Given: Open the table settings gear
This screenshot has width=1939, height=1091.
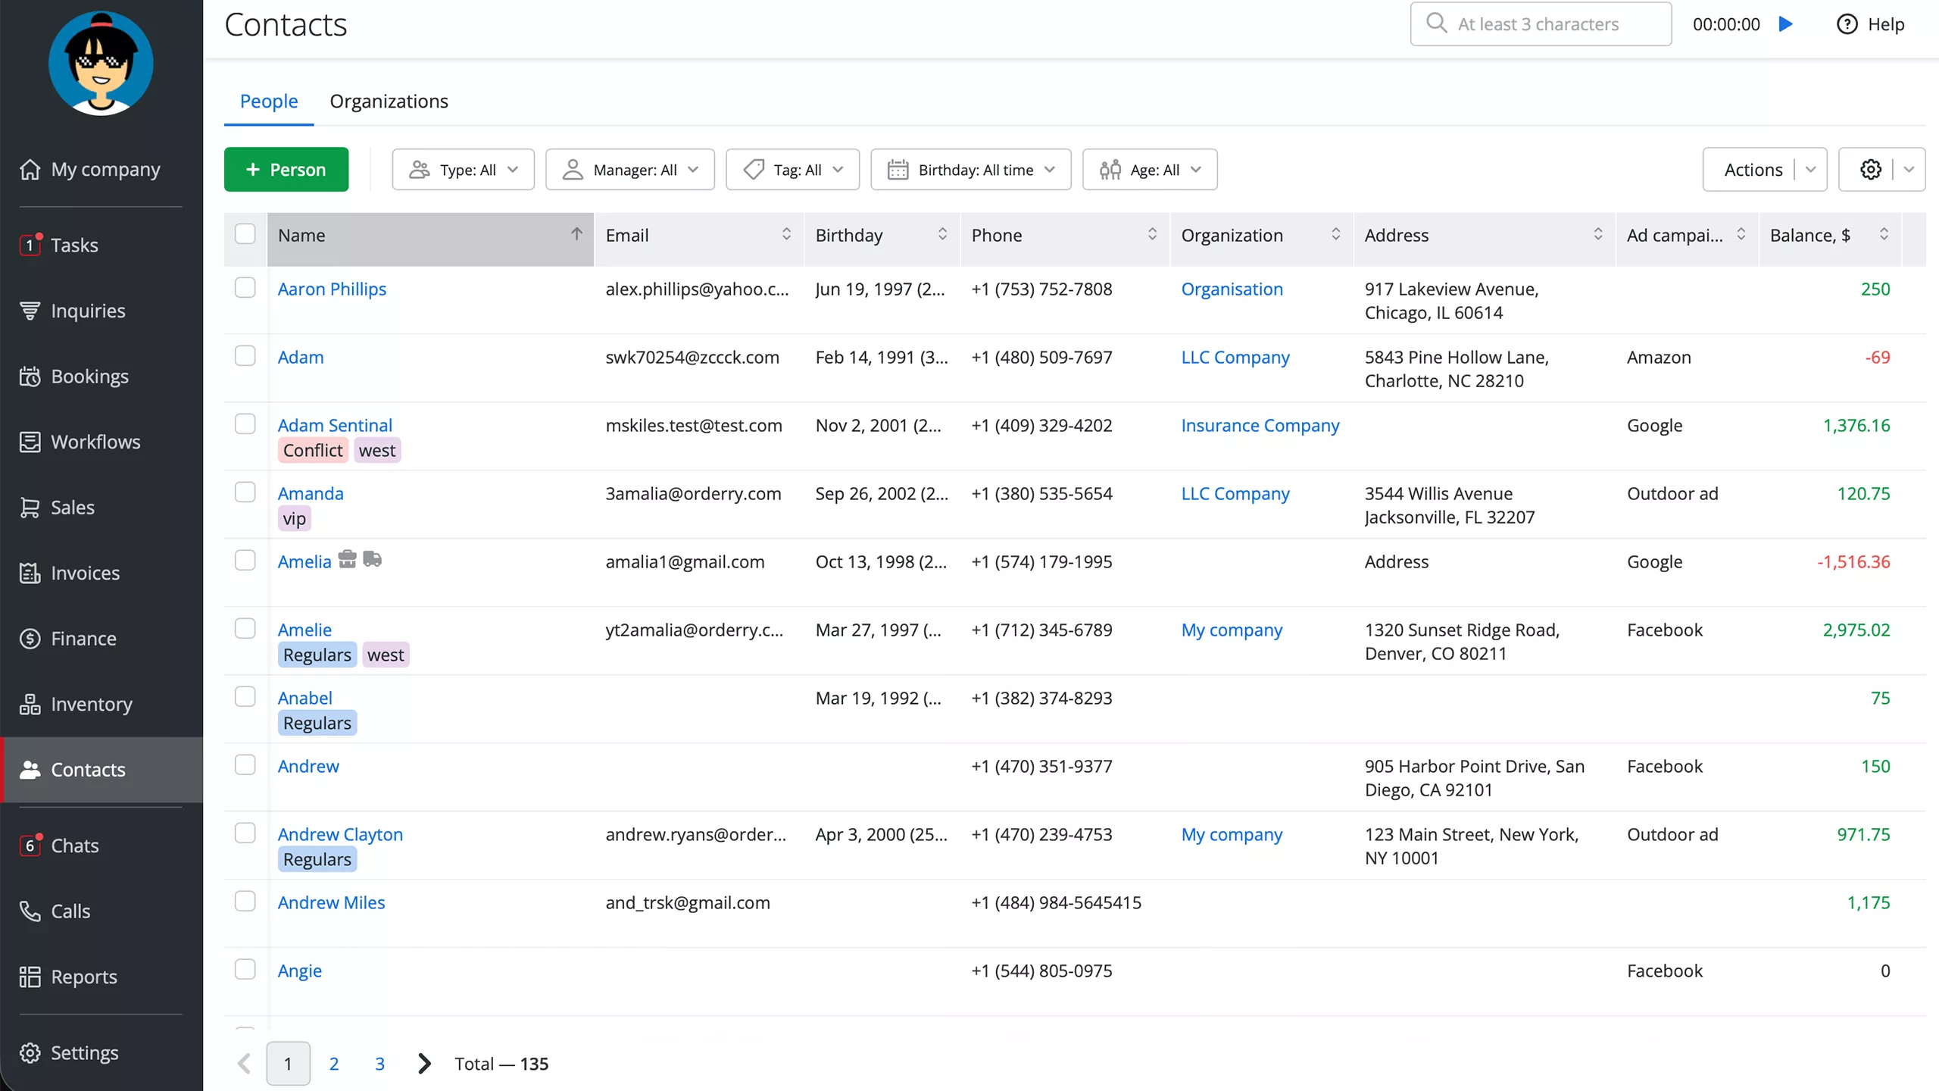Looking at the screenshot, I should tap(1869, 169).
